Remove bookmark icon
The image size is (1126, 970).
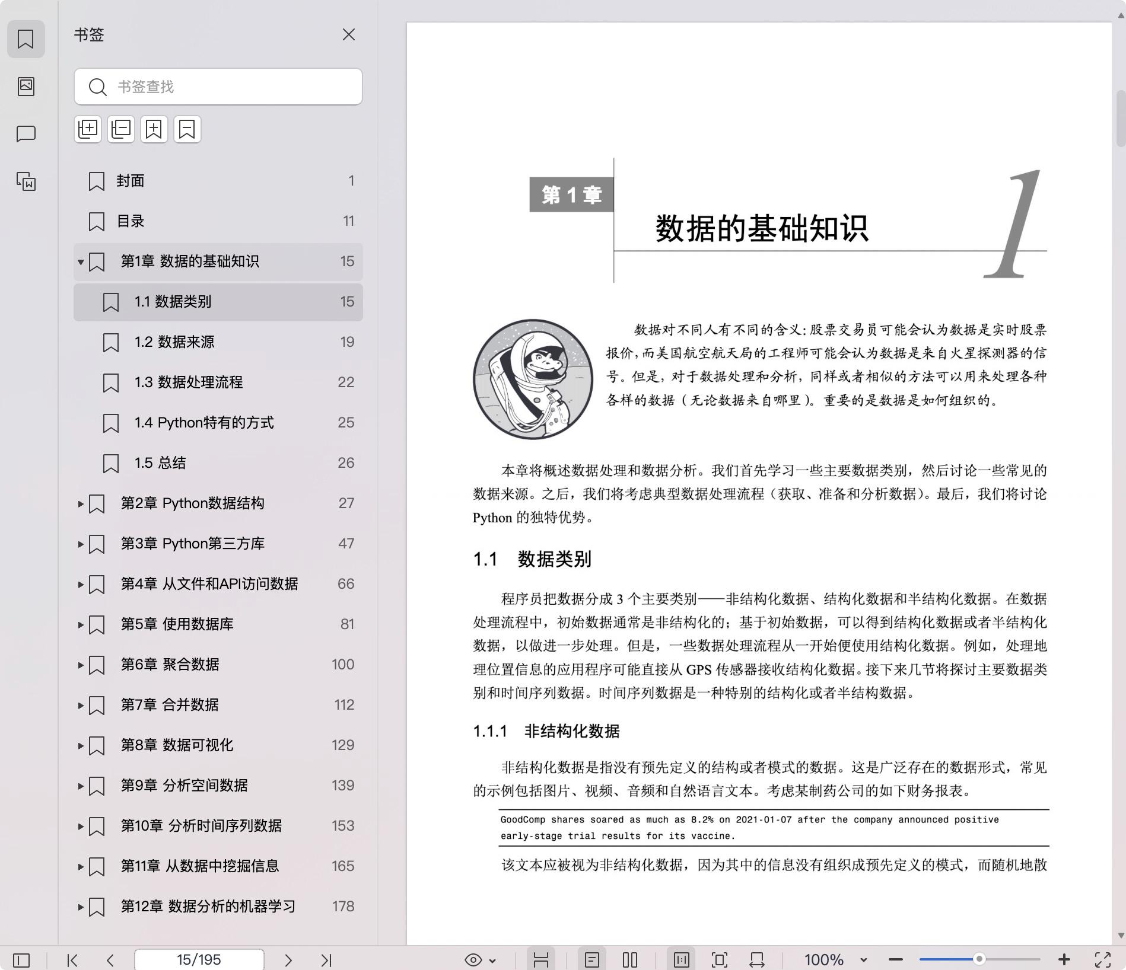tap(187, 129)
